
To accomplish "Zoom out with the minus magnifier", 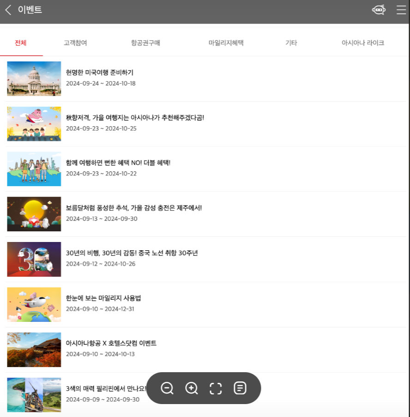I will click(x=167, y=388).
